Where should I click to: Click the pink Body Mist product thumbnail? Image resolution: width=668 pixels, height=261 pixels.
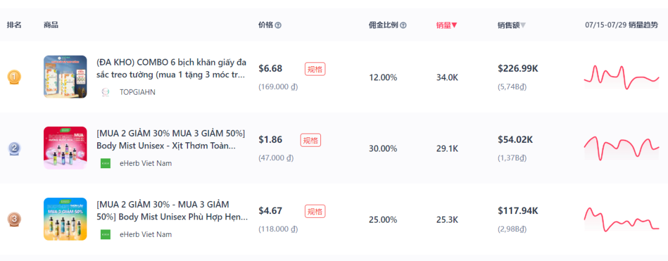click(65, 148)
